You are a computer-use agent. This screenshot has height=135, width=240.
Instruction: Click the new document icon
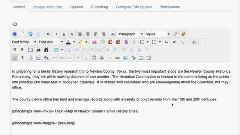pyautogui.click(x=22, y=34)
